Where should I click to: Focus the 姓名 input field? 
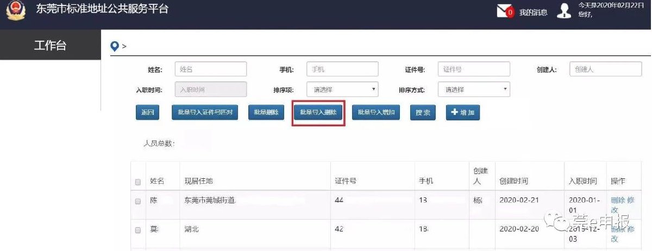[x=211, y=69]
